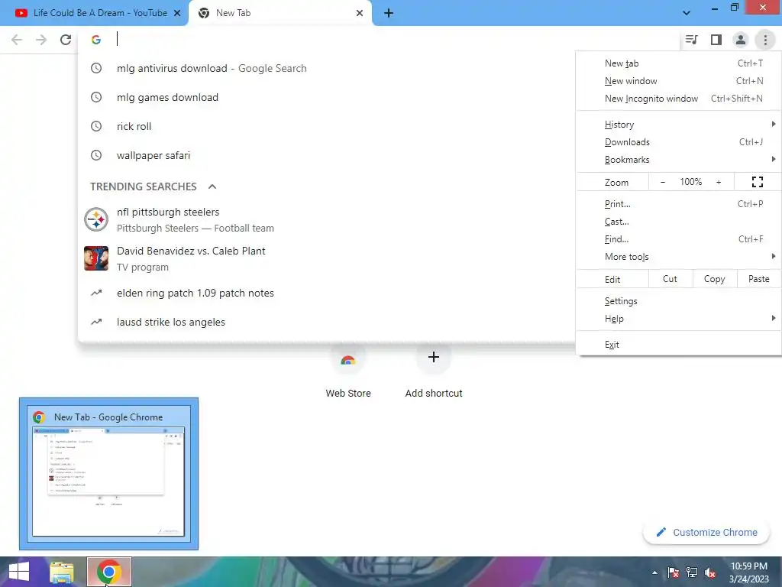
Task: Click the Customize Chrome button
Action: click(x=706, y=532)
